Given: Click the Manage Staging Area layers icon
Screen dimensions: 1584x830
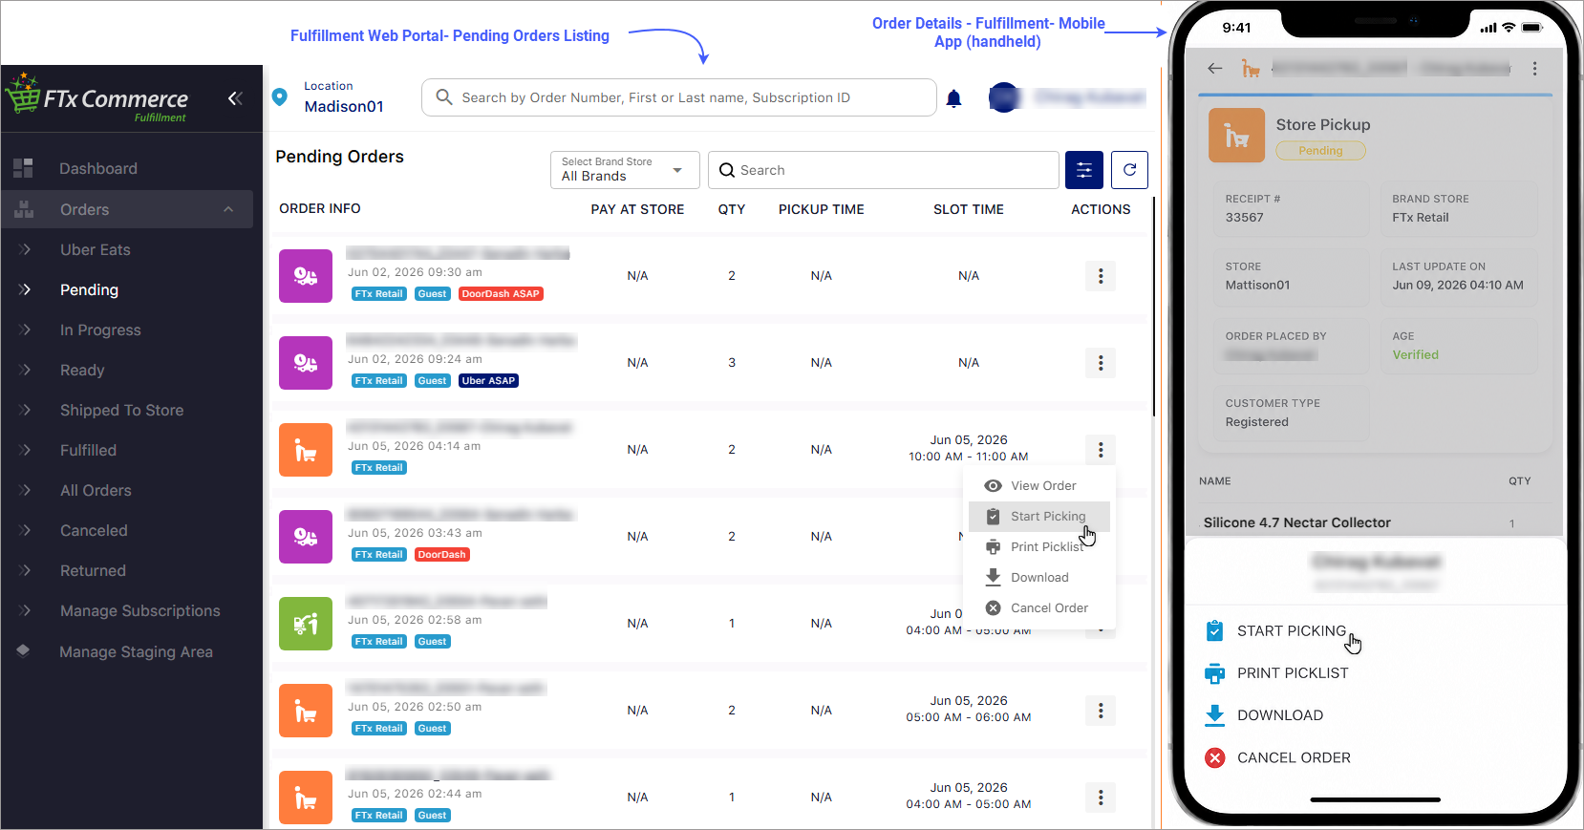Looking at the screenshot, I should (23, 651).
